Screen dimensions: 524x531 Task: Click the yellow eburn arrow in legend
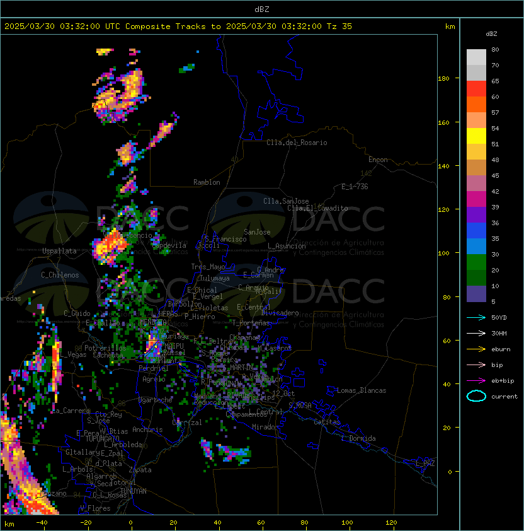coord(476,349)
